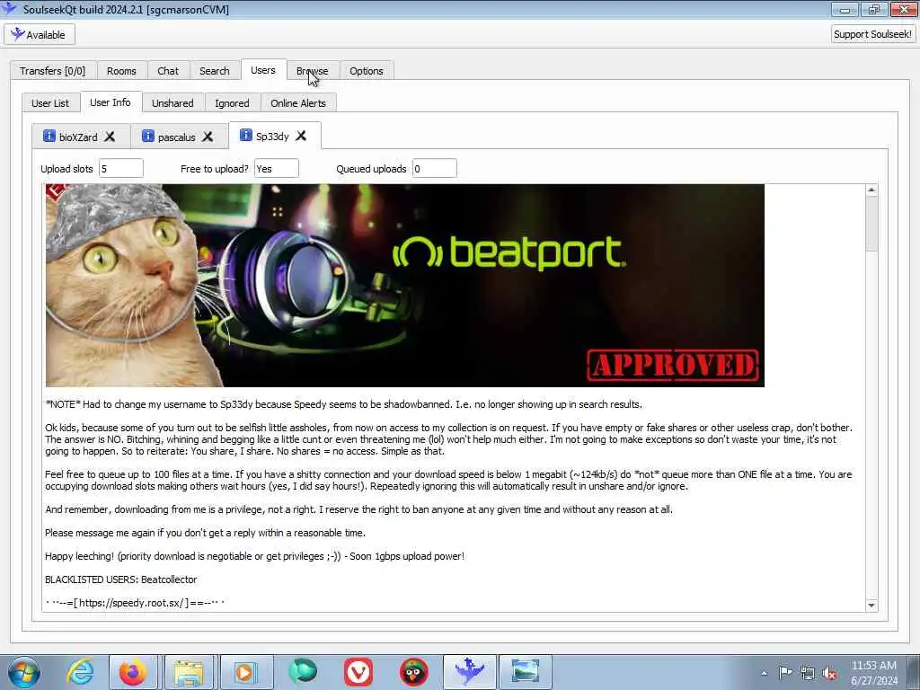Click the info icon on bioXZard tab
Image resolution: width=920 pixels, height=690 pixels.
point(49,137)
